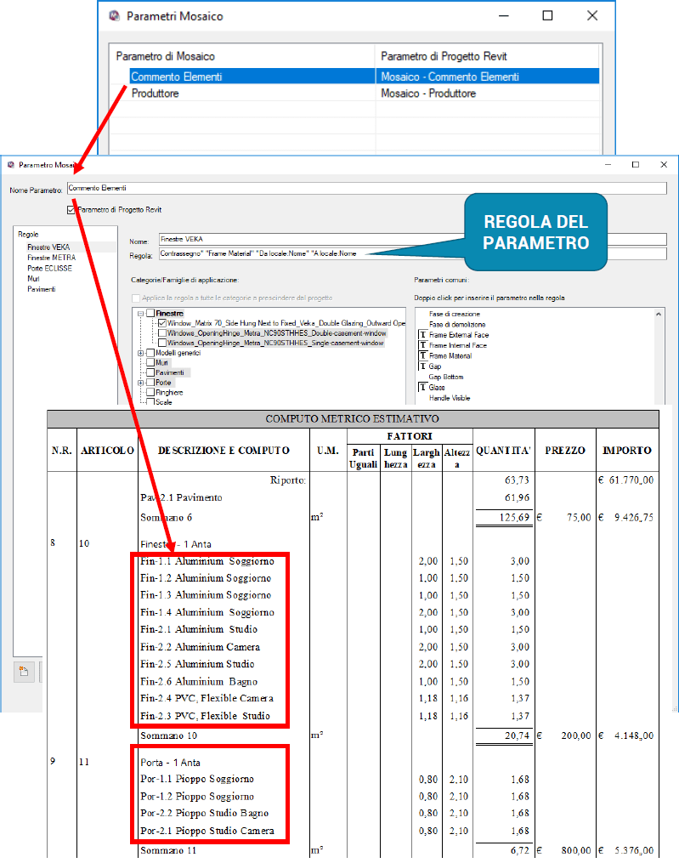Click the Fin-2.6 Aluminium Bagno row
This screenshot has height=863, width=679.
coord(199,681)
